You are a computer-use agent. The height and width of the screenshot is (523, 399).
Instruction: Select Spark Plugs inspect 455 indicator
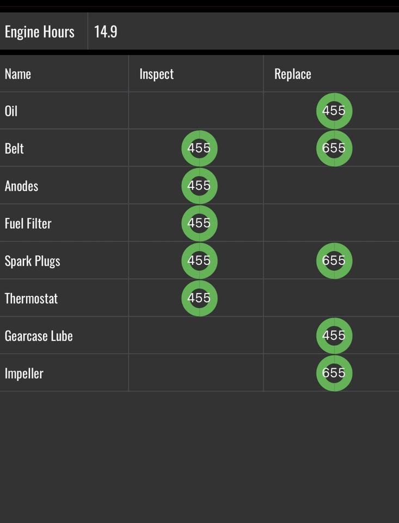click(x=199, y=261)
